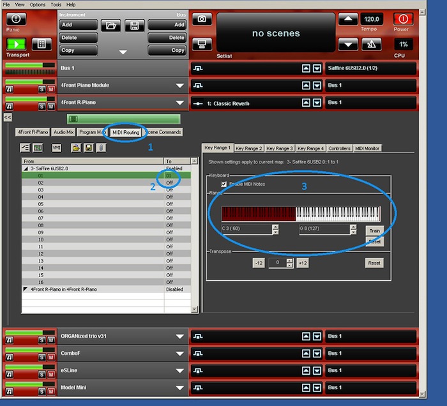Viewport: 447px width, 406px height.
Task: Toggle Enable MIDI Notes checkbox
Action: 223,184
